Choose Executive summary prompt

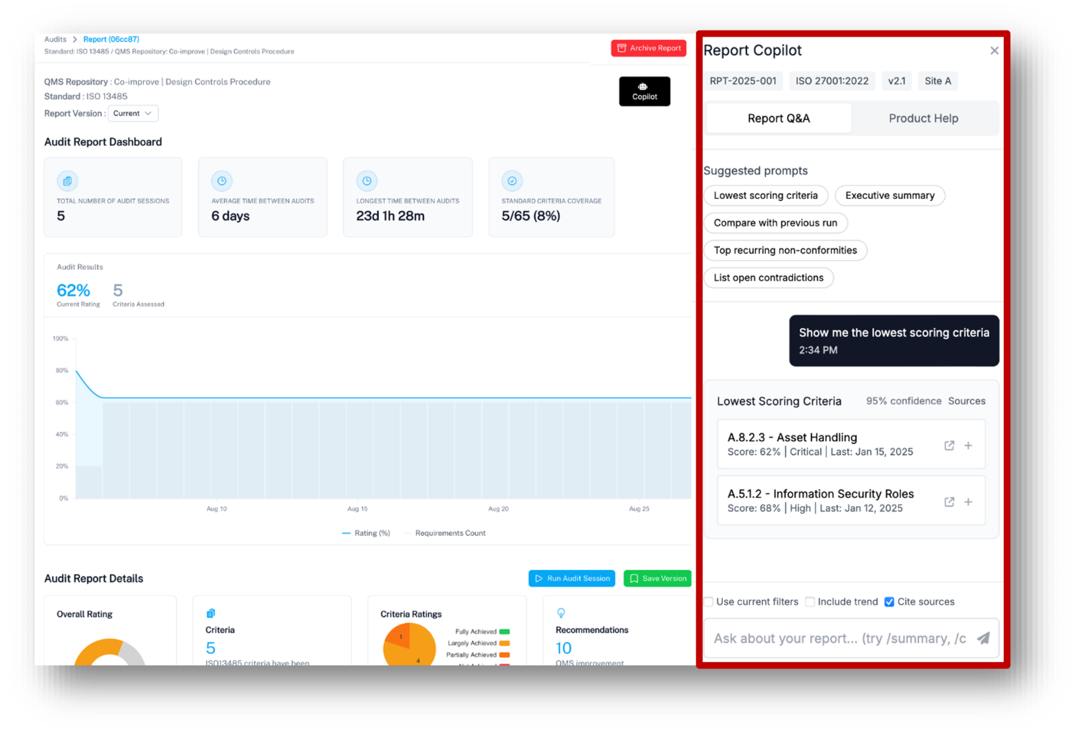(890, 195)
